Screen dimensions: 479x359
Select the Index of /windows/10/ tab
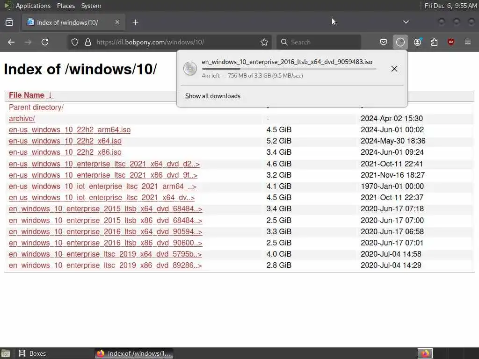(73, 22)
